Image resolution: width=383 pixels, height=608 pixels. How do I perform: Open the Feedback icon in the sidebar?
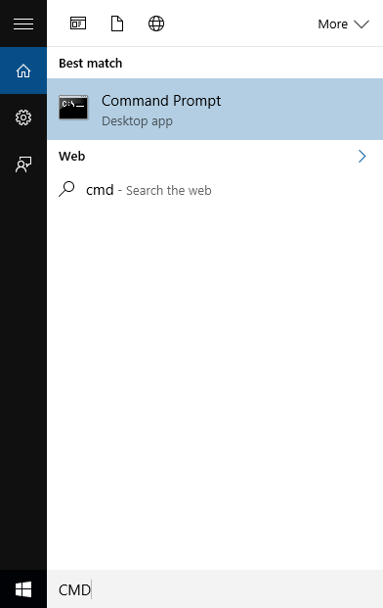coord(23,164)
